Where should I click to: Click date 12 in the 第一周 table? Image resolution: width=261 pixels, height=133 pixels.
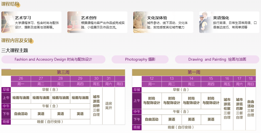point(152,78)
